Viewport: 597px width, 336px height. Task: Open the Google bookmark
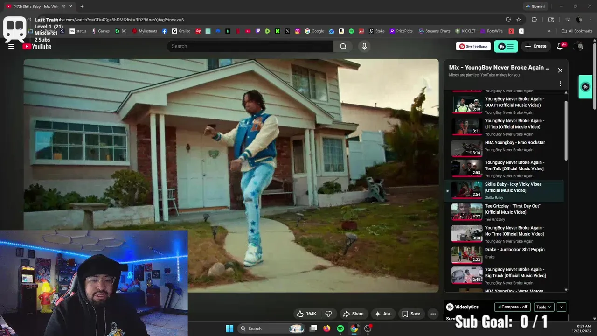pos(314,31)
